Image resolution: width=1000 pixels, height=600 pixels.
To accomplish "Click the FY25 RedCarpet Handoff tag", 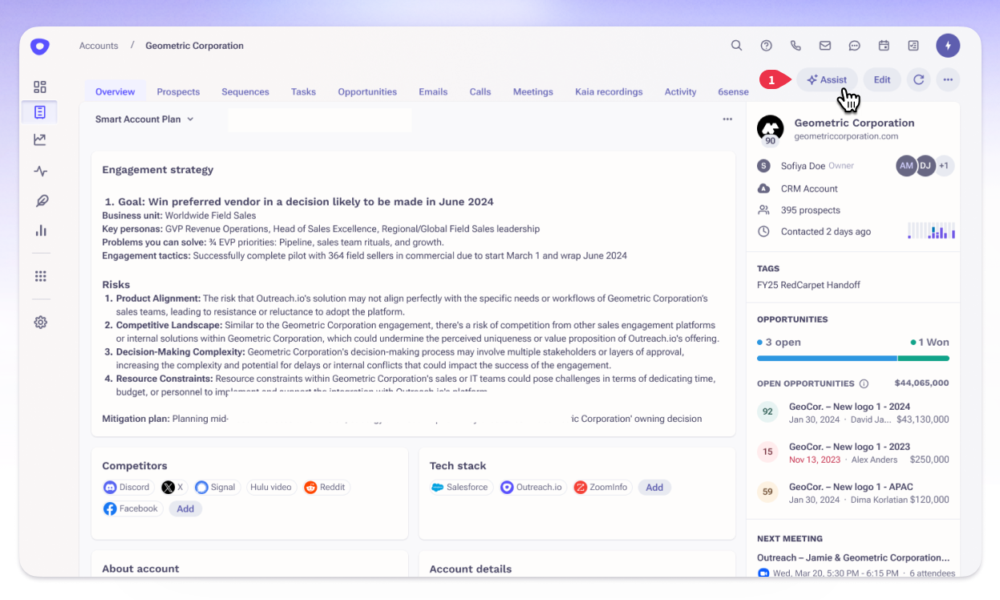I will point(809,285).
